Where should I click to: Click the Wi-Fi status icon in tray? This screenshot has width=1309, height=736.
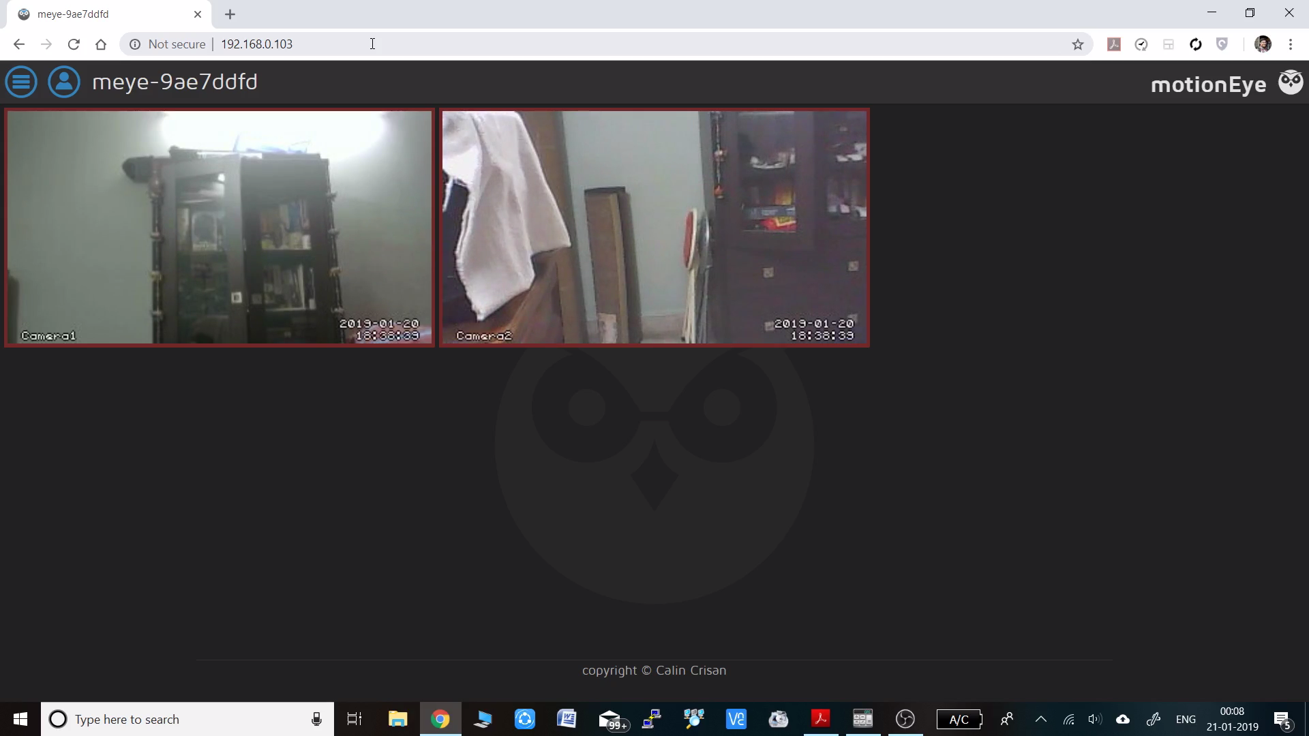1068,719
